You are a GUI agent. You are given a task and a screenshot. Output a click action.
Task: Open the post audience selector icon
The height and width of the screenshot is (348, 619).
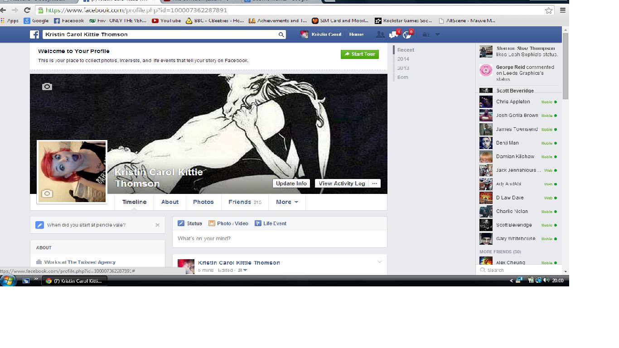coord(242,270)
